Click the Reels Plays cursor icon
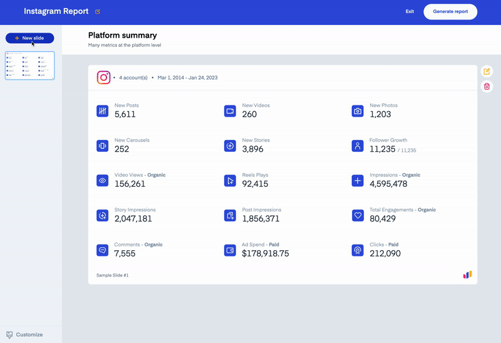This screenshot has height=343, width=501. (230, 181)
